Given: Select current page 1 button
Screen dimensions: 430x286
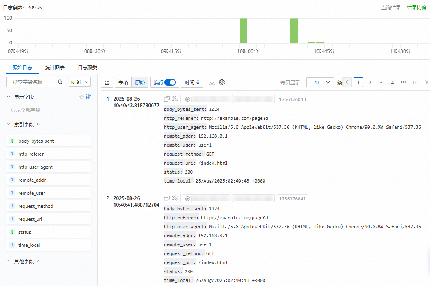Looking at the screenshot, I should (358, 82).
